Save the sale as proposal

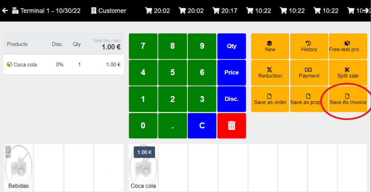pos(309,99)
